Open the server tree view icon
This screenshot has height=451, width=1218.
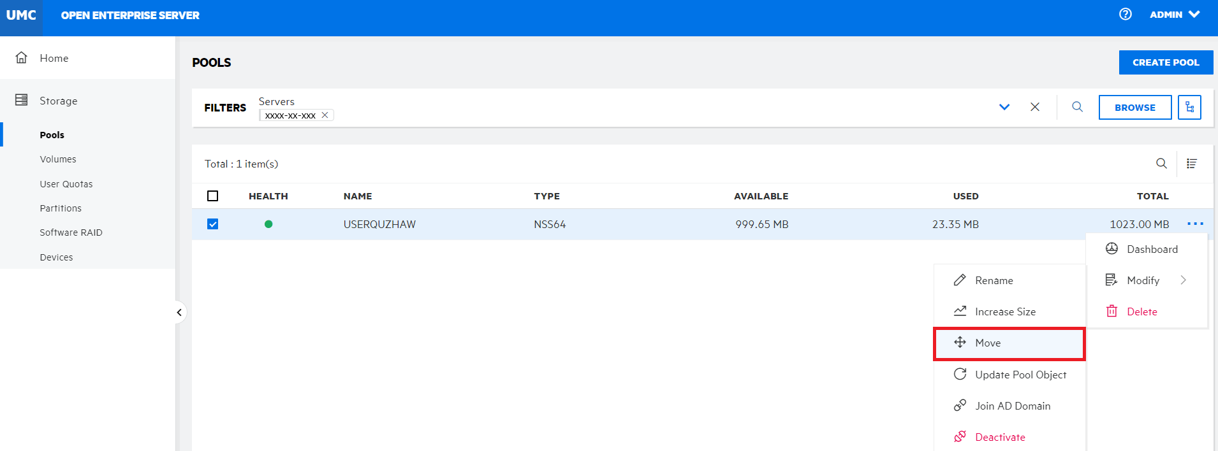click(x=1189, y=108)
